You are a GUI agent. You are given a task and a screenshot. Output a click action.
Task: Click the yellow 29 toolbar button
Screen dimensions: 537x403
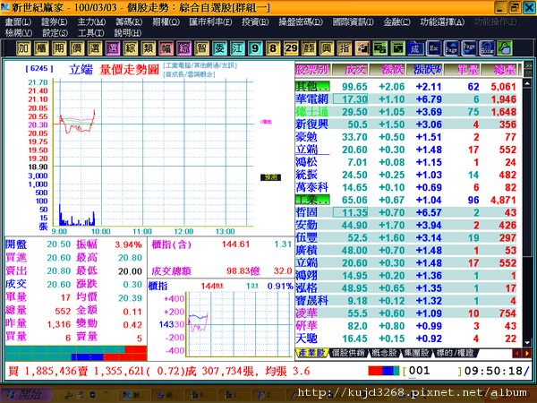(x=291, y=48)
